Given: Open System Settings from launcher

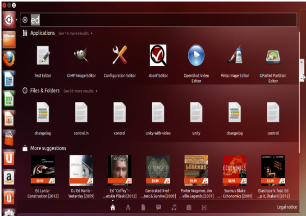Looking at the screenshot, I should coord(9,212).
